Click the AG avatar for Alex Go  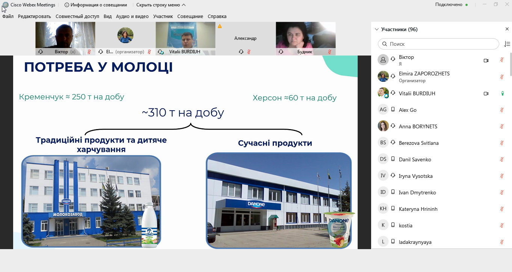click(x=383, y=110)
